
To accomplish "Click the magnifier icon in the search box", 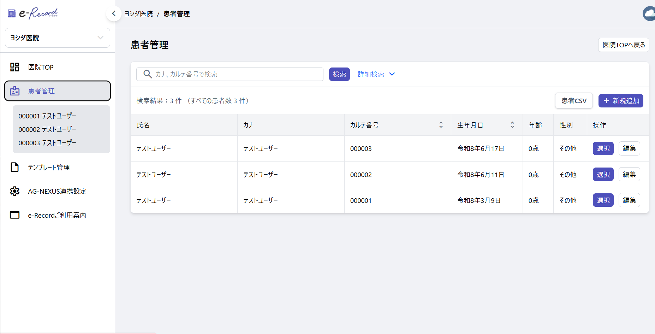I will [148, 74].
